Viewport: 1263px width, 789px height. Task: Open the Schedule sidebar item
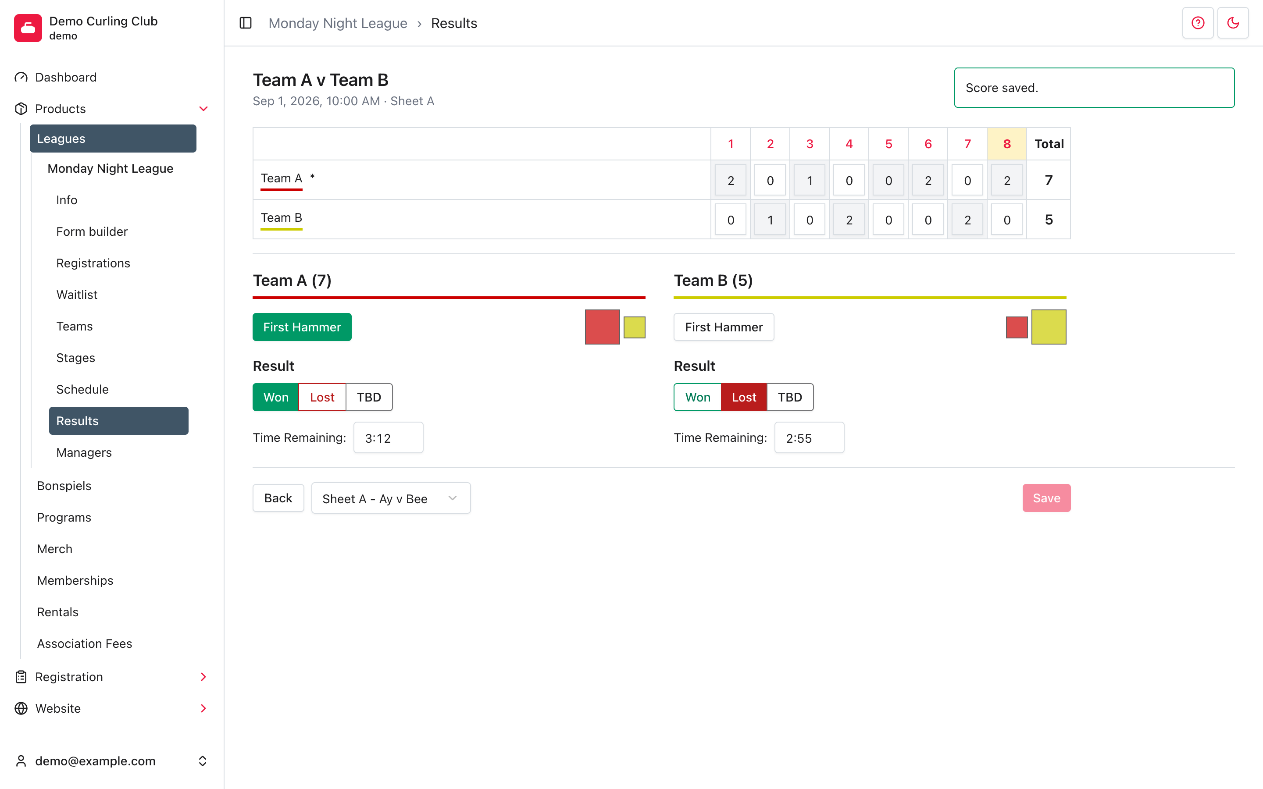click(x=82, y=389)
